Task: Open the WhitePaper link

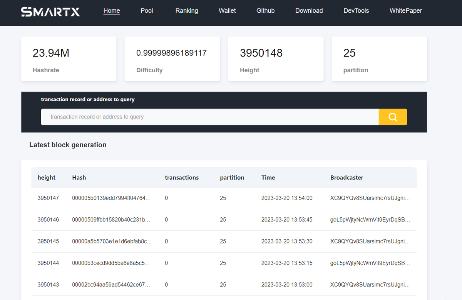Action: pyautogui.click(x=406, y=11)
